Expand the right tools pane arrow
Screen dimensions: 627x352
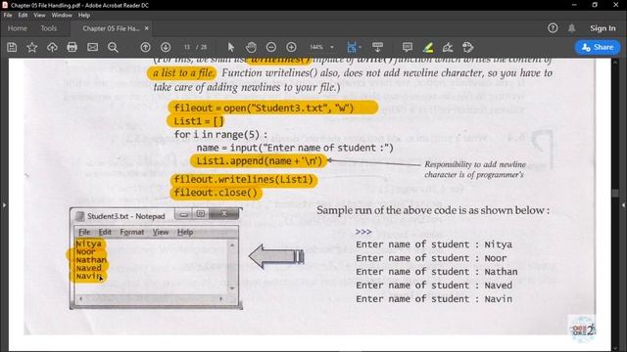623,205
